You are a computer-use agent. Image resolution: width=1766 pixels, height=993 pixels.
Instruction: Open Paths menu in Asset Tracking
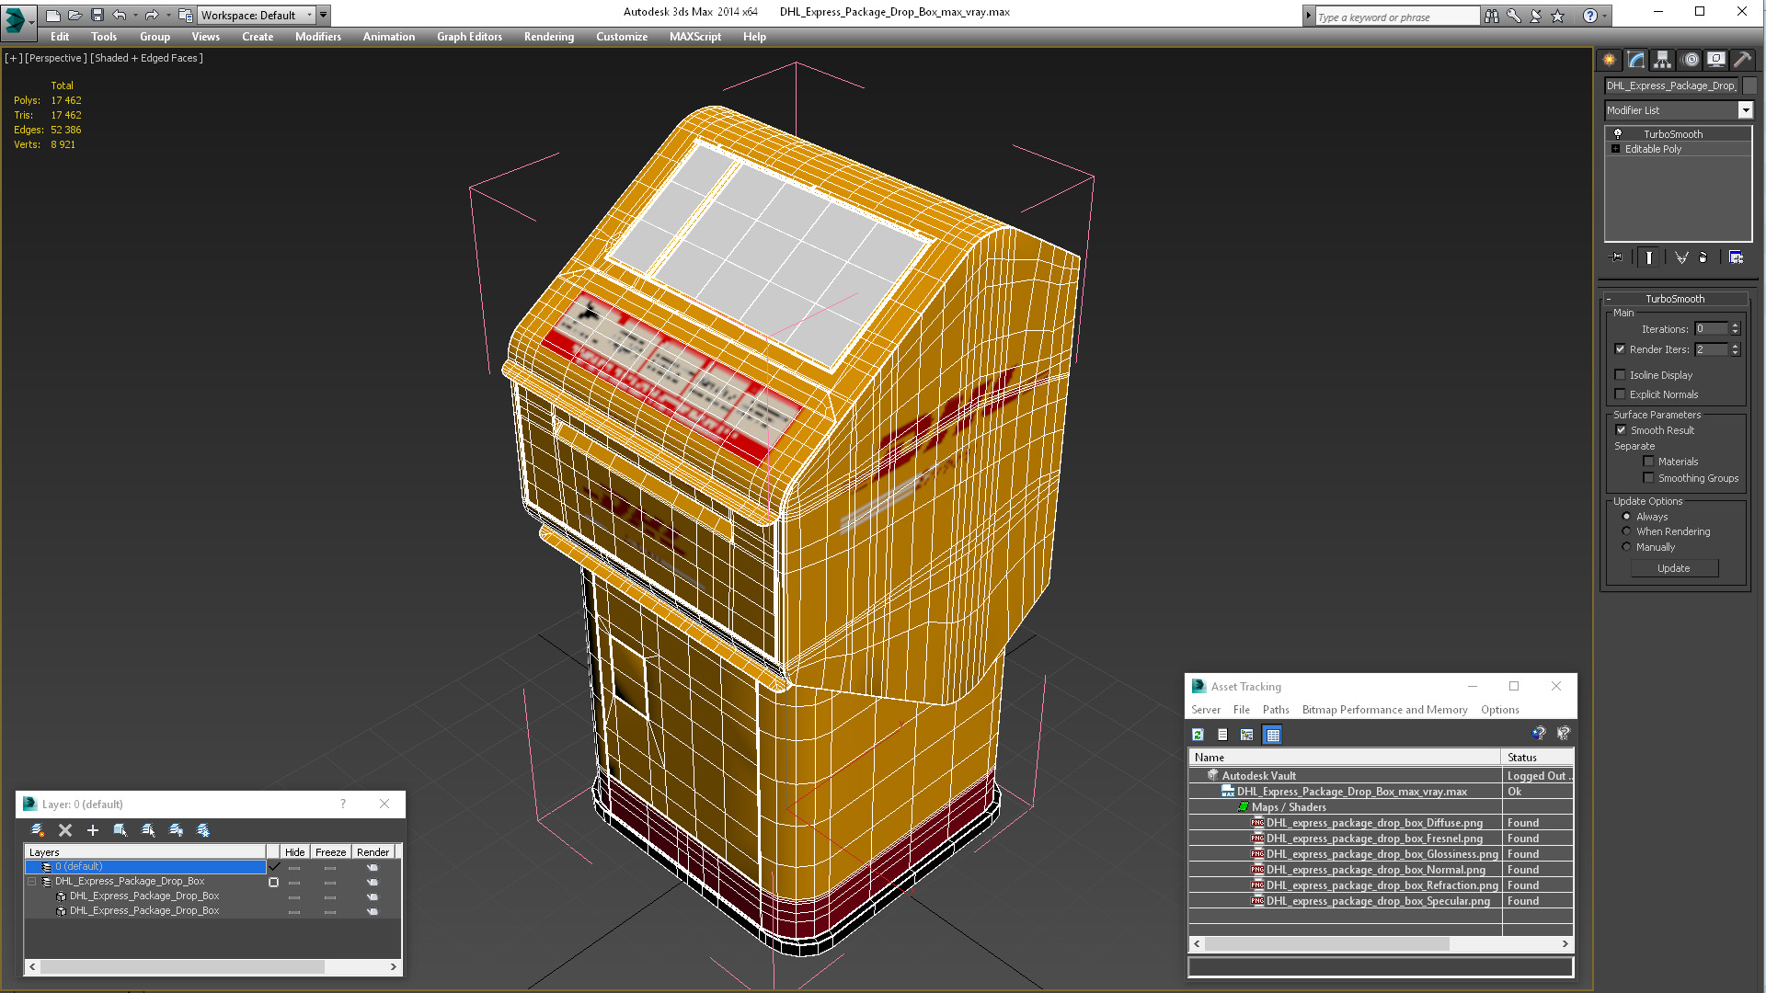point(1276,710)
